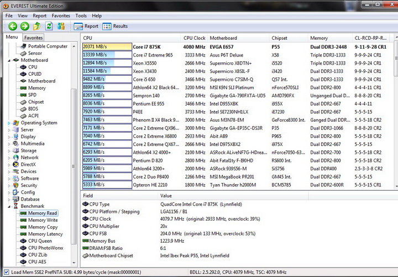This screenshot has width=398, height=277.
Task: Open the Report toolbar button
Action: [86, 26]
